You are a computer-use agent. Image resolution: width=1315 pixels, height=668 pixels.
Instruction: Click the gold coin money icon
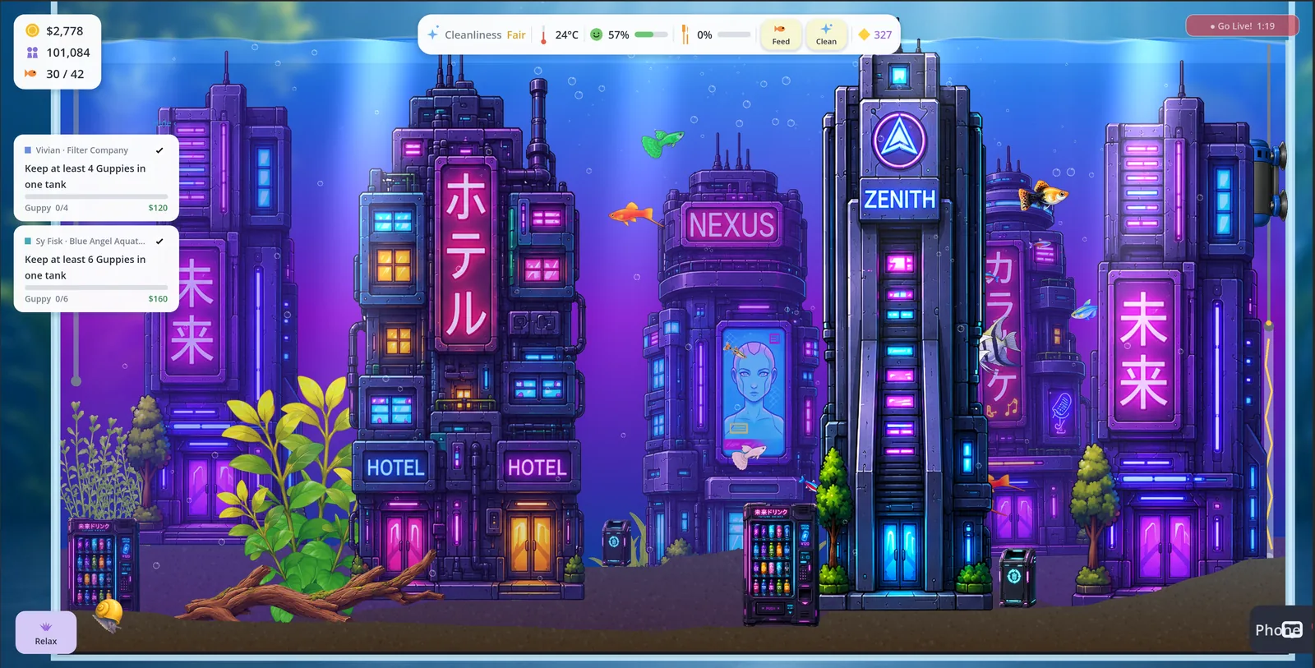pyautogui.click(x=32, y=30)
